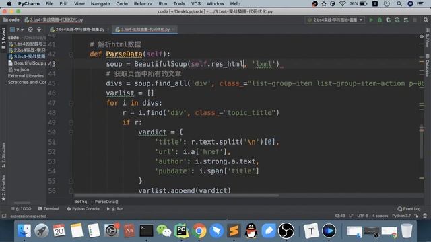Run with coverage using the shield icon

pyautogui.click(x=388, y=19)
